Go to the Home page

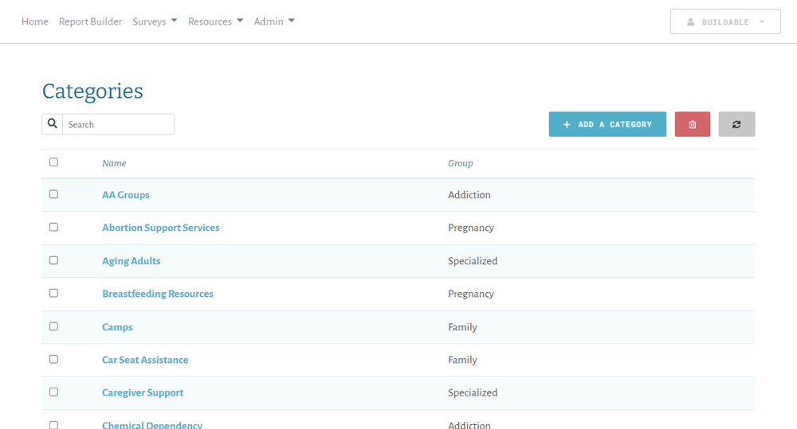(34, 21)
